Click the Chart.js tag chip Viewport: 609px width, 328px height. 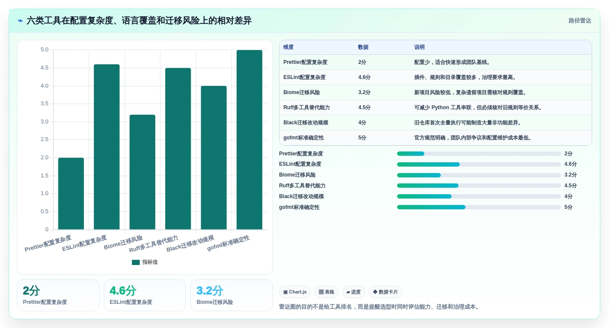(x=295, y=292)
